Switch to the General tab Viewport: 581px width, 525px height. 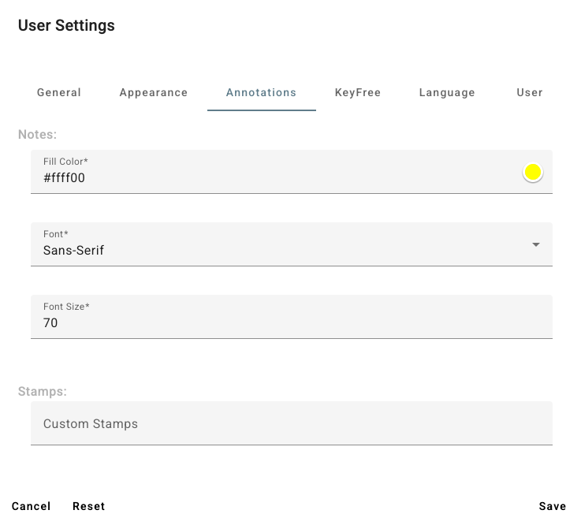59,92
